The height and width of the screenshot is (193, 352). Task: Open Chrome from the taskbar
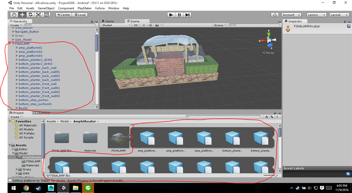[x=26, y=188]
